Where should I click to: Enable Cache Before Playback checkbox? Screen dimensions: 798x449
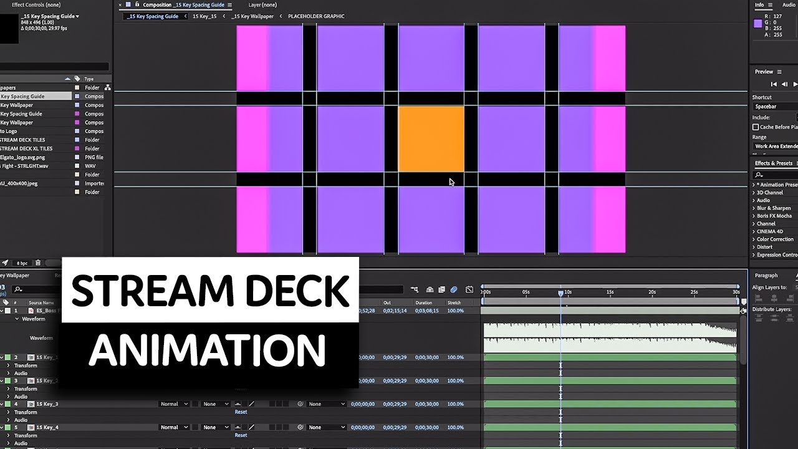(x=756, y=127)
